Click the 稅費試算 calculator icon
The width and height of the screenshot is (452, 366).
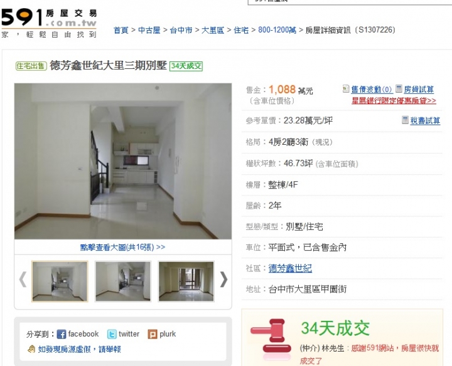tap(406, 120)
